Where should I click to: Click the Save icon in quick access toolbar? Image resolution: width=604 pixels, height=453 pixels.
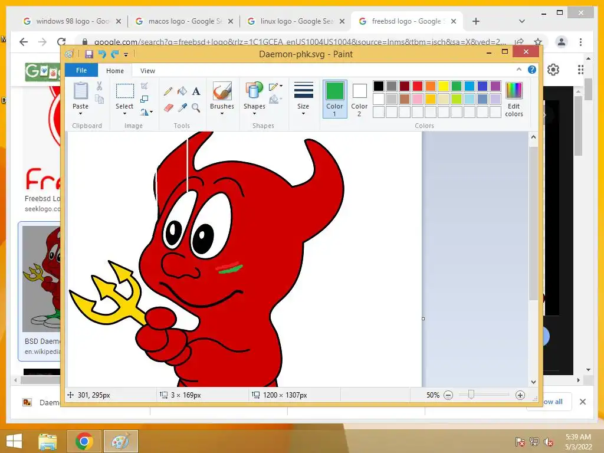click(x=89, y=54)
